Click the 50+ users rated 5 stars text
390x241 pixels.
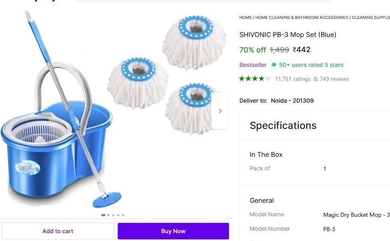point(311,65)
